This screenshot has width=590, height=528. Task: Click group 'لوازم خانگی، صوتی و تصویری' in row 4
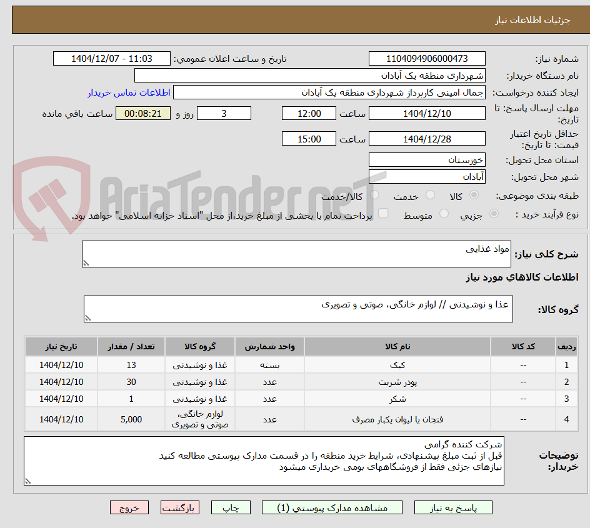coord(200,419)
